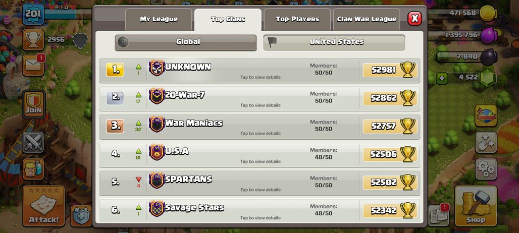The height and width of the screenshot is (233, 519).
Task: Open the Clan War League tab
Action: [x=367, y=20]
